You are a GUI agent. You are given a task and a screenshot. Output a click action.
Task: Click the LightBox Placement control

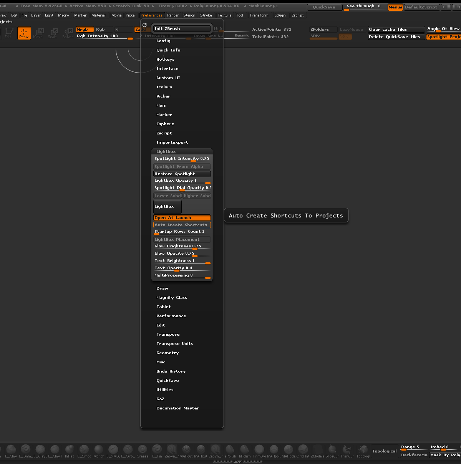[x=182, y=240]
